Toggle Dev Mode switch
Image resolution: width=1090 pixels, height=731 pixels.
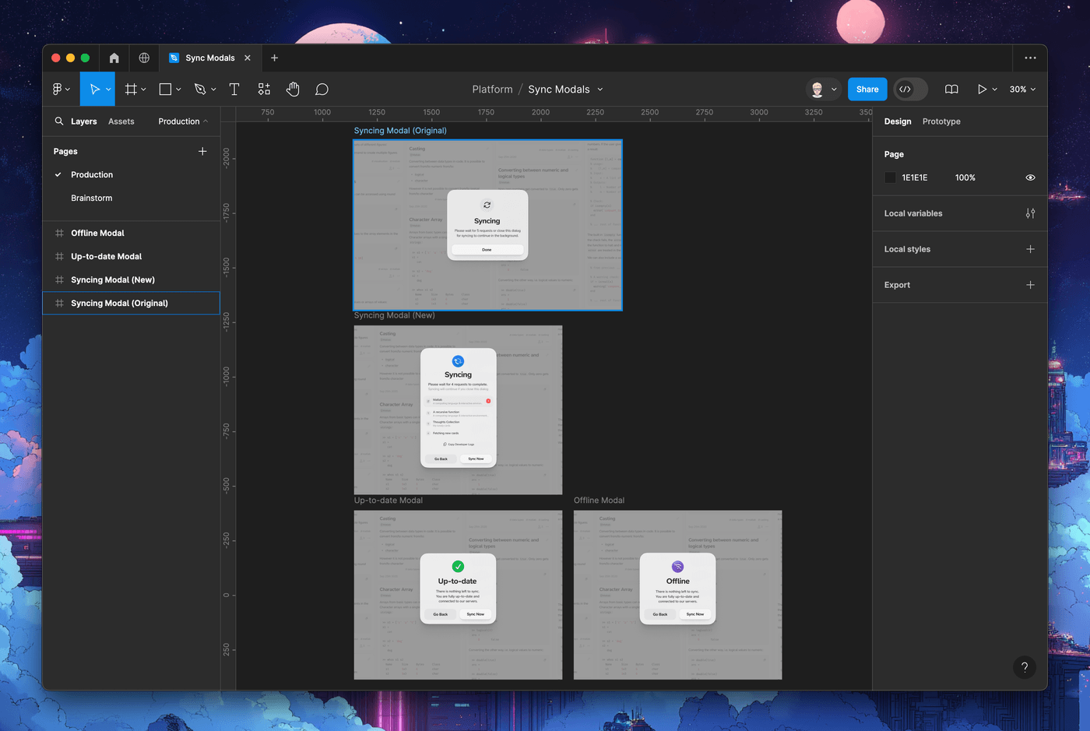click(x=910, y=89)
